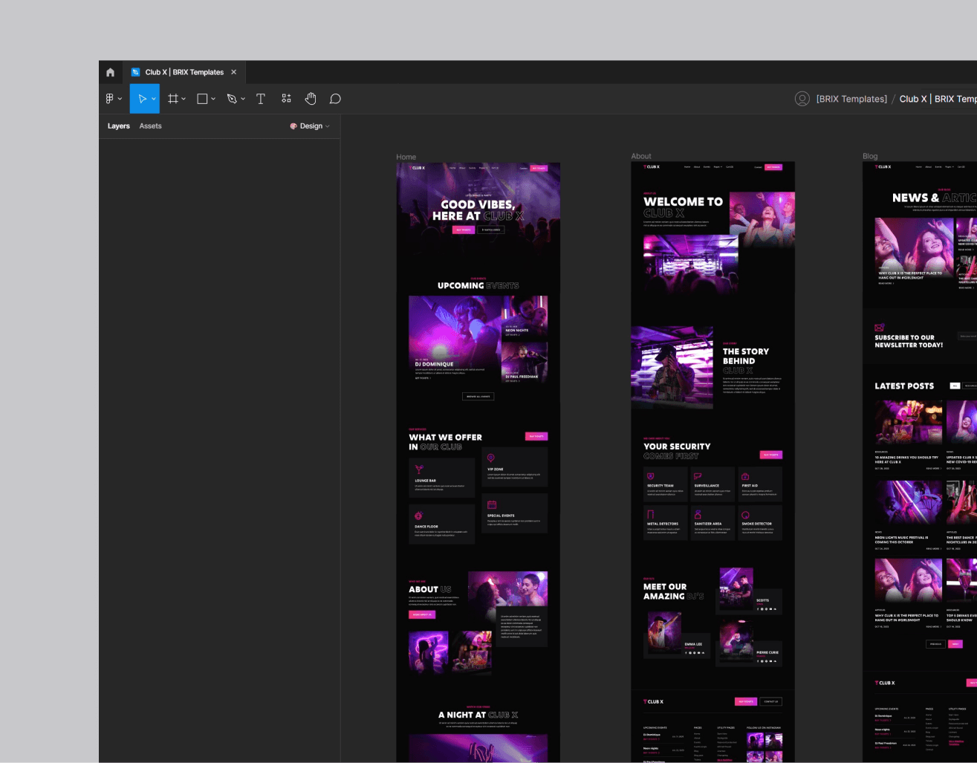The width and height of the screenshot is (977, 763).
Task: Open the [BRIX Templates] breadcrumb link
Action: pyautogui.click(x=851, y=99)
